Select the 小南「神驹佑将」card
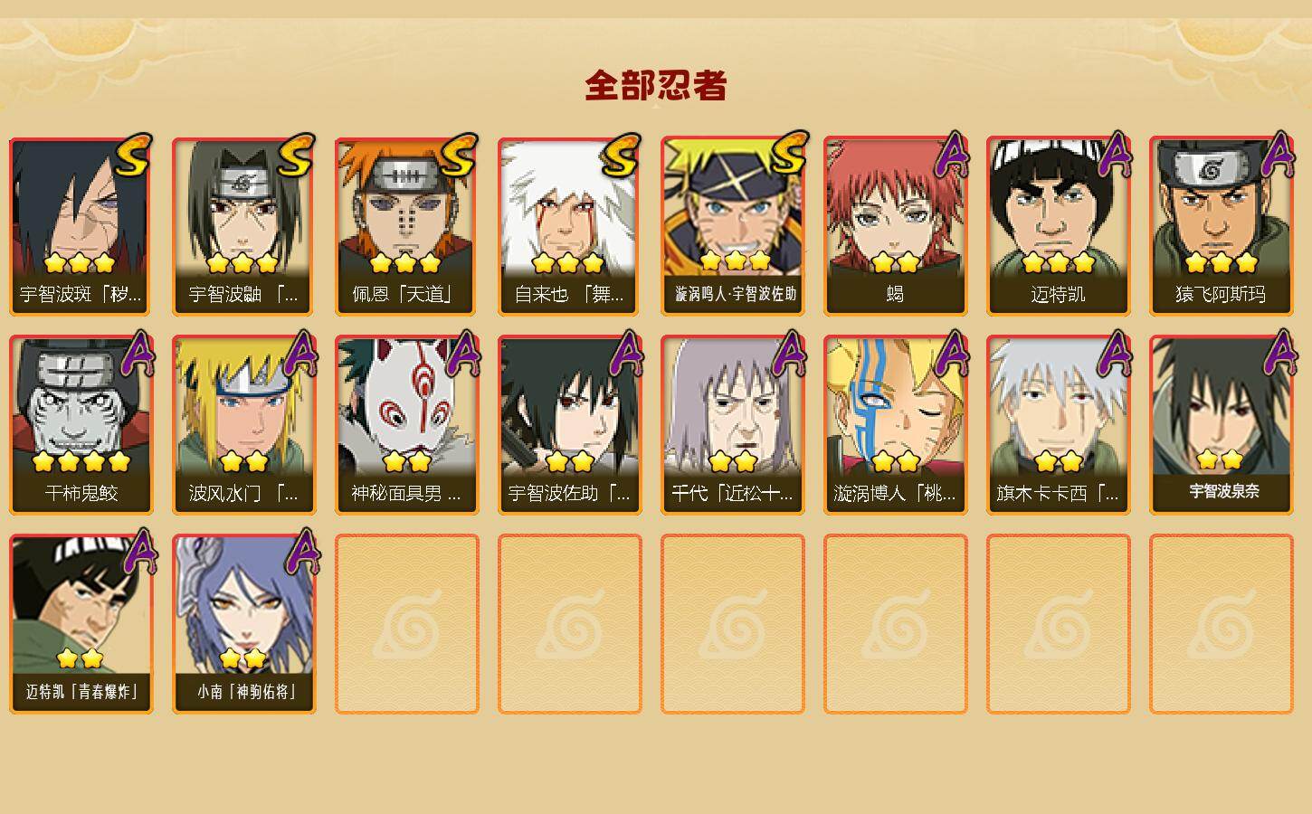 243,624
